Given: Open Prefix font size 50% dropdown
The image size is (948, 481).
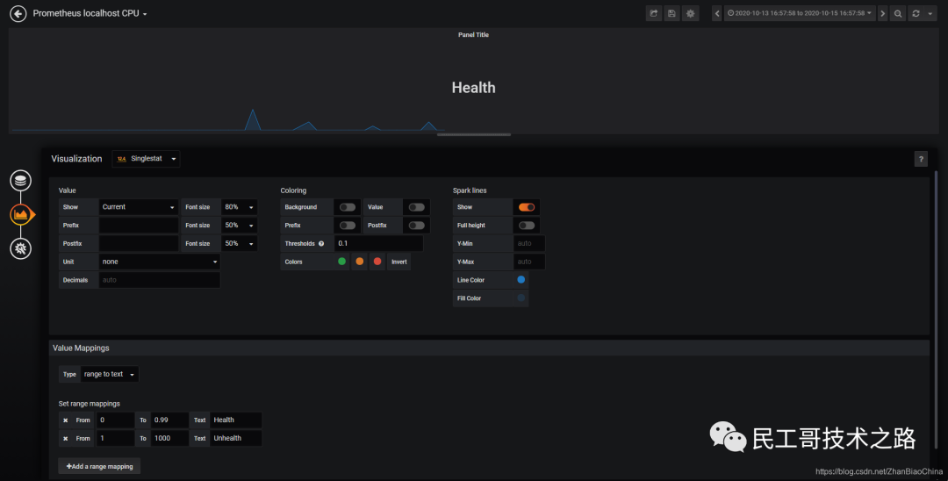Looking at the screenshot, I should pos(240,226).
